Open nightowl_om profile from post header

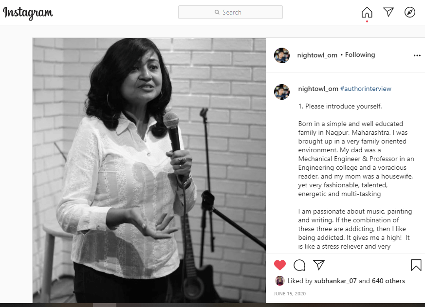(317, 55)
